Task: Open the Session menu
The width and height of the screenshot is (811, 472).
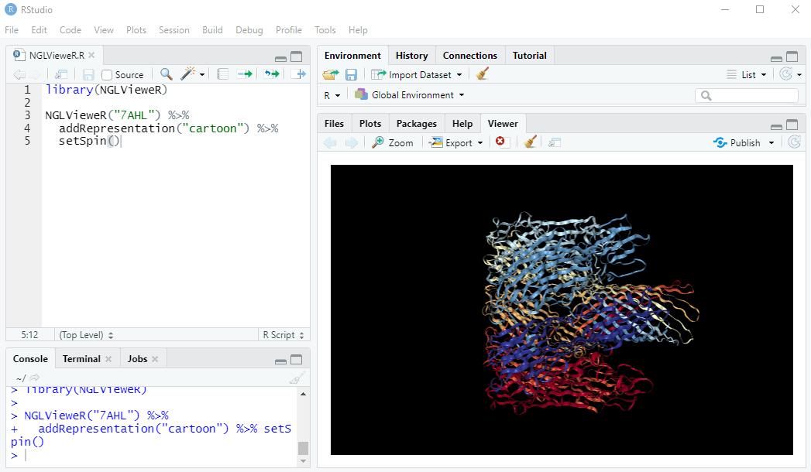Action: pos(174,30)
